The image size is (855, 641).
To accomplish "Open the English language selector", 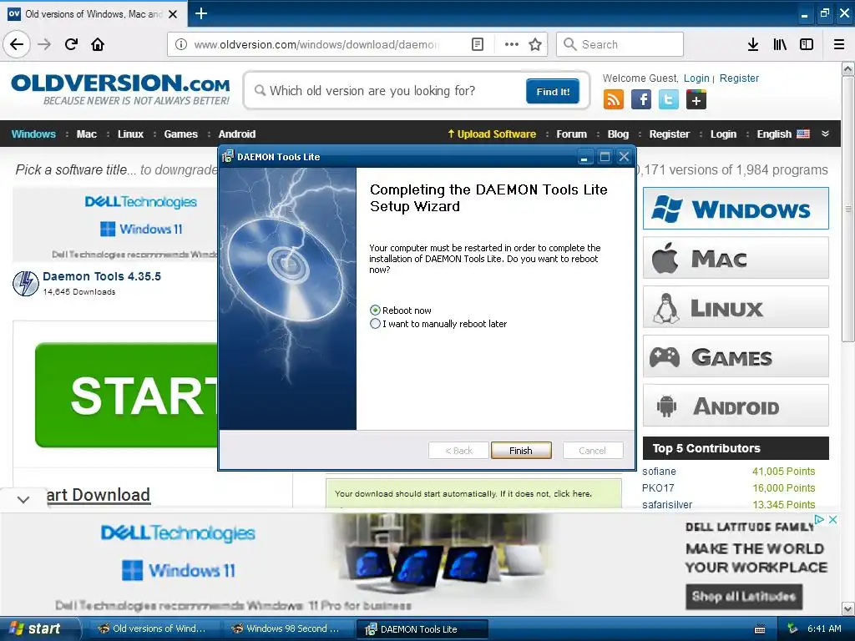I will 783,134.
